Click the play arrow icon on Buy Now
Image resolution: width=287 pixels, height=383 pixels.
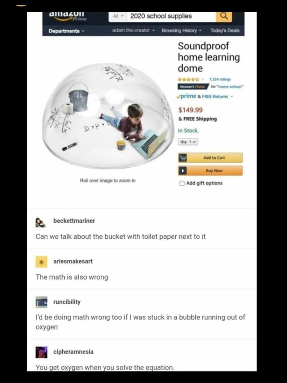[182, 170]
